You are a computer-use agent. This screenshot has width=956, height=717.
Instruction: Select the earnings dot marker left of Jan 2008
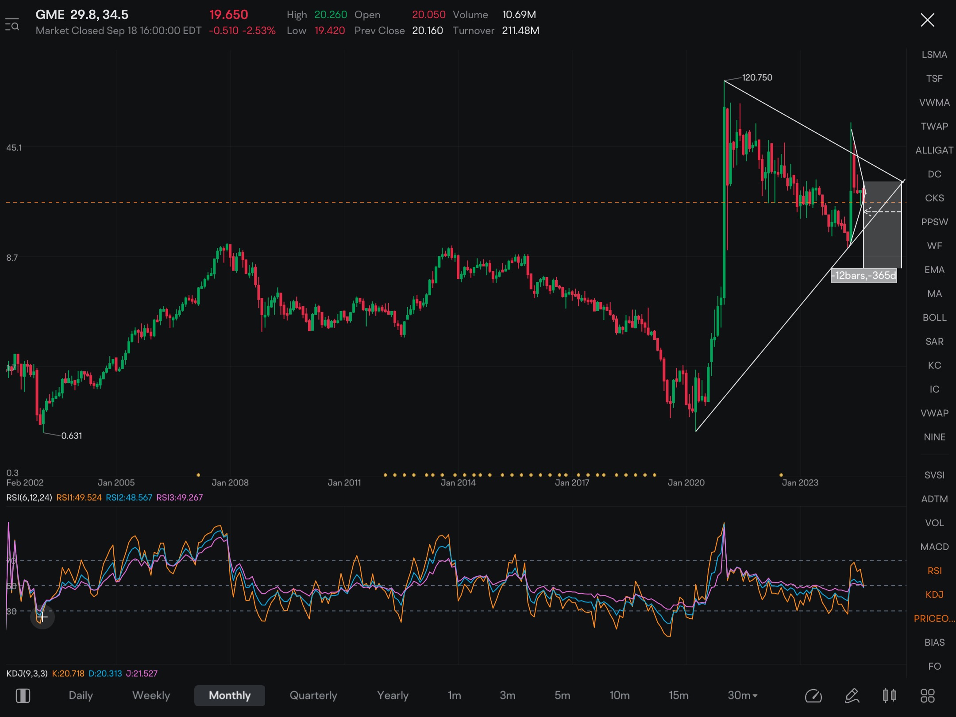(198, 475)
